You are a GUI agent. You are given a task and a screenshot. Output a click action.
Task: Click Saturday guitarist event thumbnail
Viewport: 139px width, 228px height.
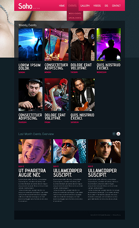[82, 94]
